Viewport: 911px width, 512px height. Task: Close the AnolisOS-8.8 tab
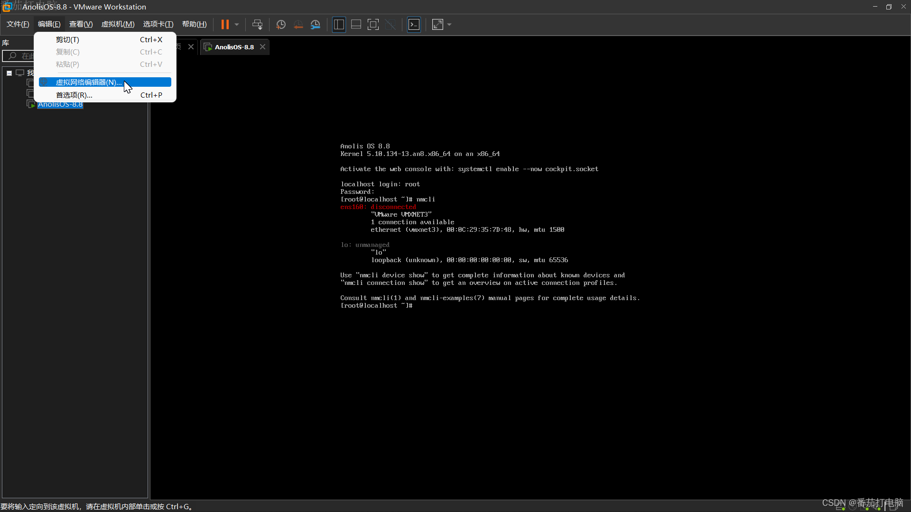pyautogui.click(x=262, y=47)
